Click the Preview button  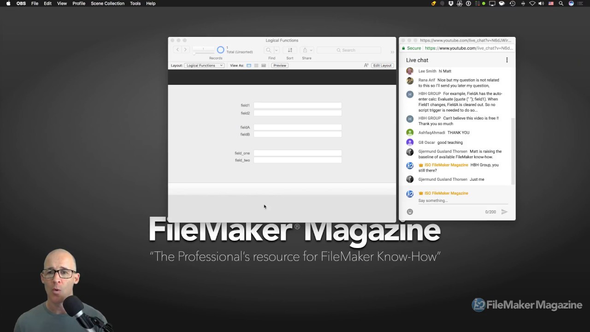coord(280,65)
